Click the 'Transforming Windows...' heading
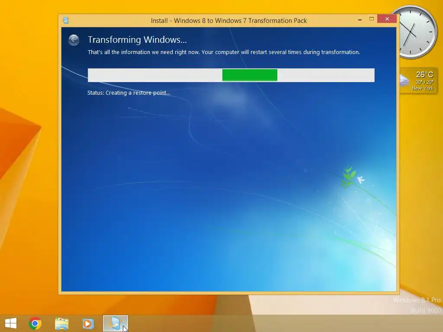The width and height of the screenshot is (443, 332). pyautogui.click(x=137, y=40)
